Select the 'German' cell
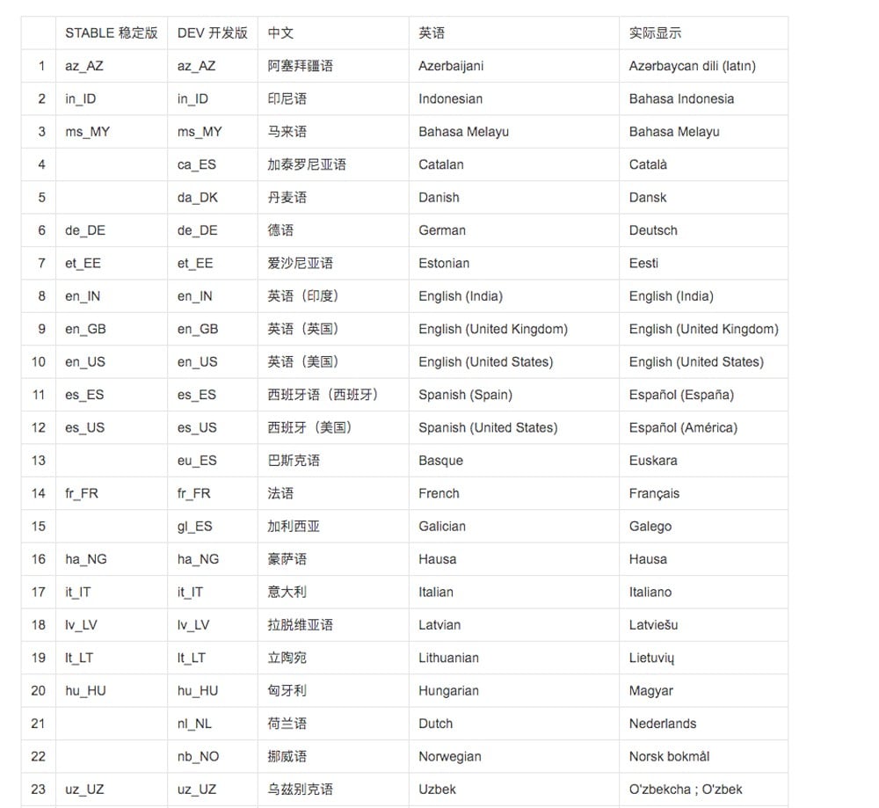This screenshot has width=879, height=808. pyautogui.click(x=514, y=230)
